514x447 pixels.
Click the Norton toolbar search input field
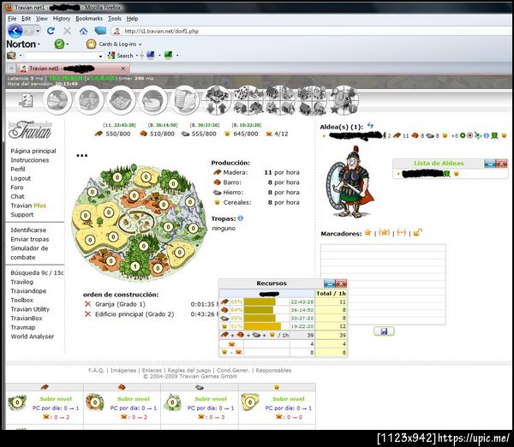tap(64, 56)
